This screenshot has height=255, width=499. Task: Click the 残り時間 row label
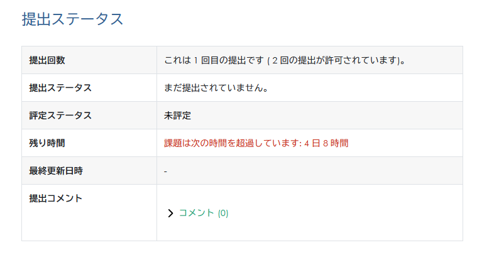point(47,143)
